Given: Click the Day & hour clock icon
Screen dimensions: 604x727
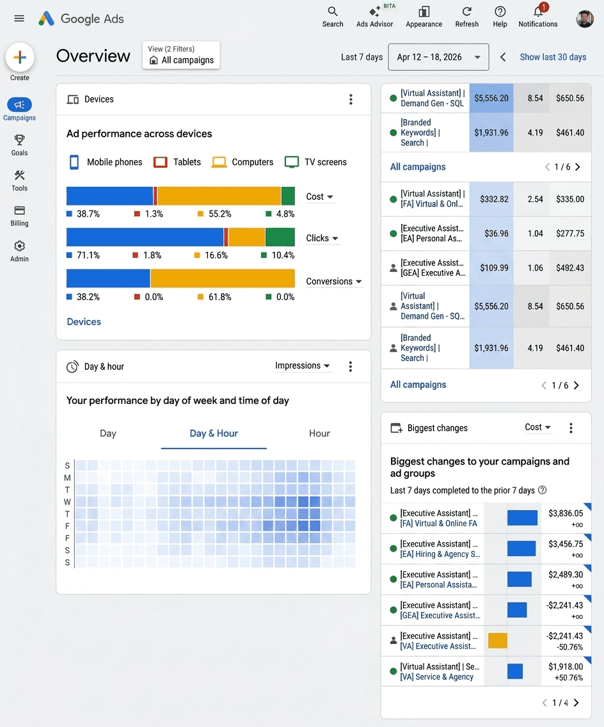Looking at the screenshot, I should pyautogui.click(x=72, y=367).
